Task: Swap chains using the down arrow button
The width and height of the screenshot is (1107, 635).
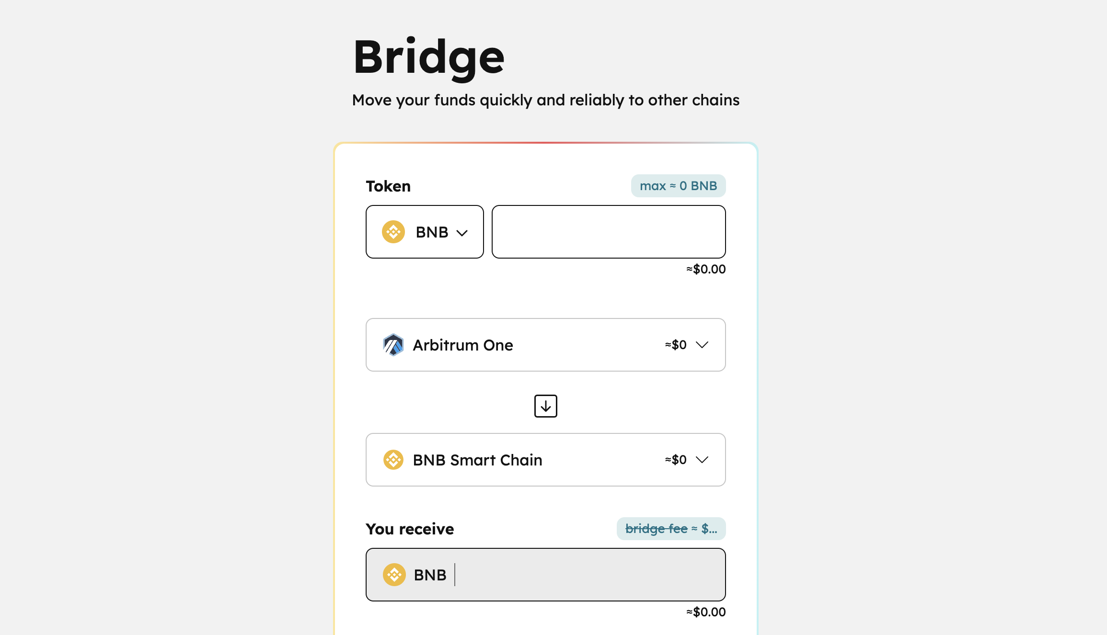Action: 546,406
